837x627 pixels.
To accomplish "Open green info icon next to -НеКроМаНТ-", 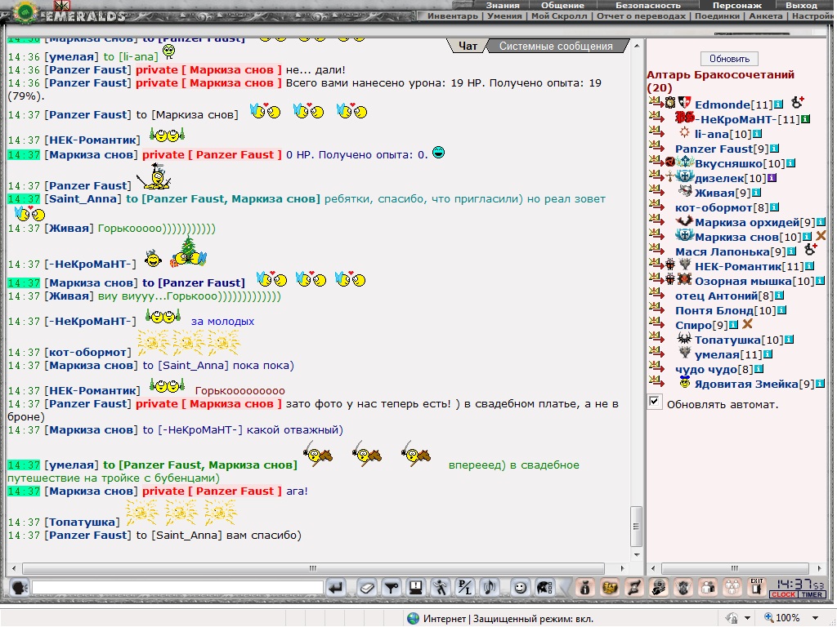I will (805, 119).
